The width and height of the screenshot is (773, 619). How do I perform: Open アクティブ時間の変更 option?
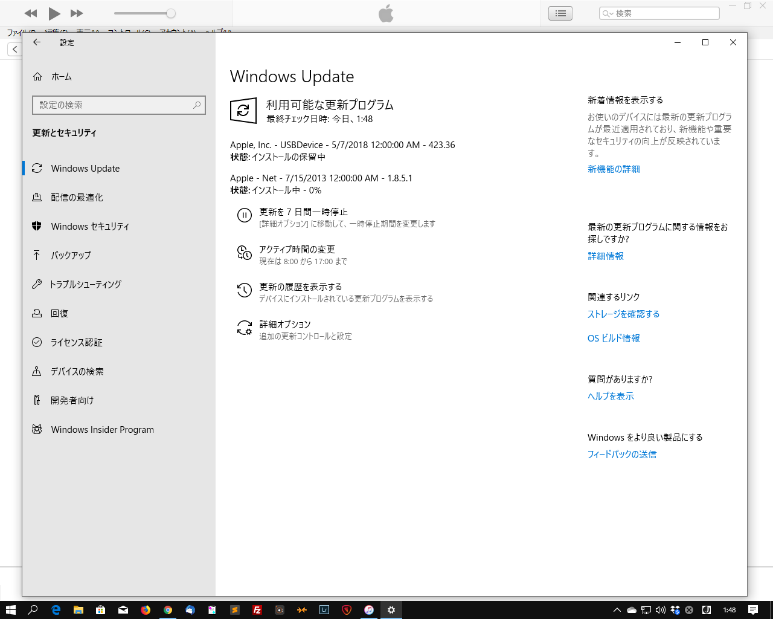tap(292, 255)
